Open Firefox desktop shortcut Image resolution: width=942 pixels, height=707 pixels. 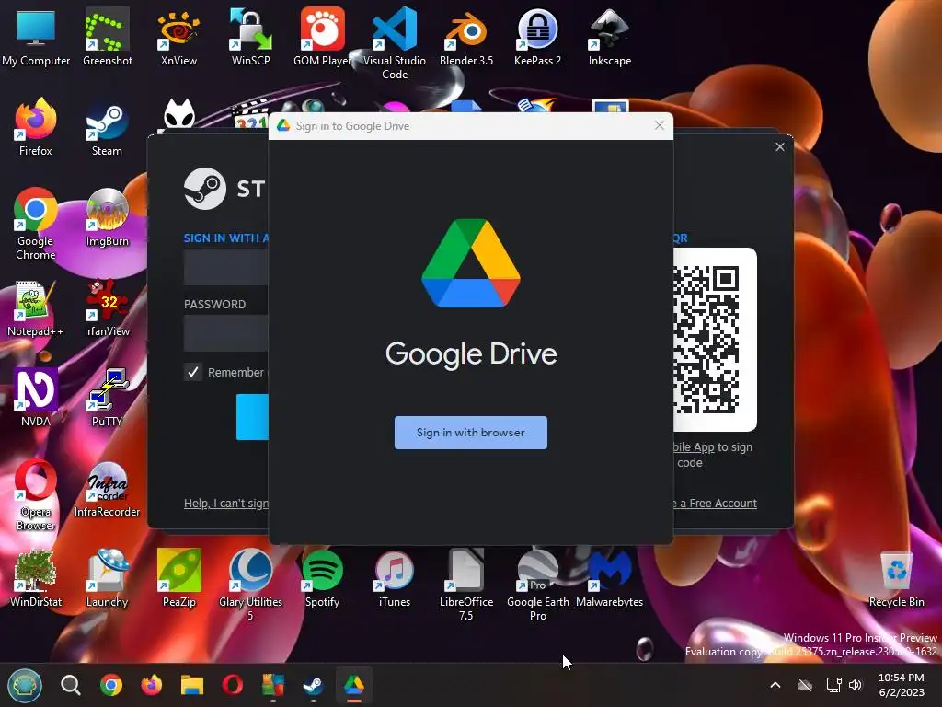point(36,127)
